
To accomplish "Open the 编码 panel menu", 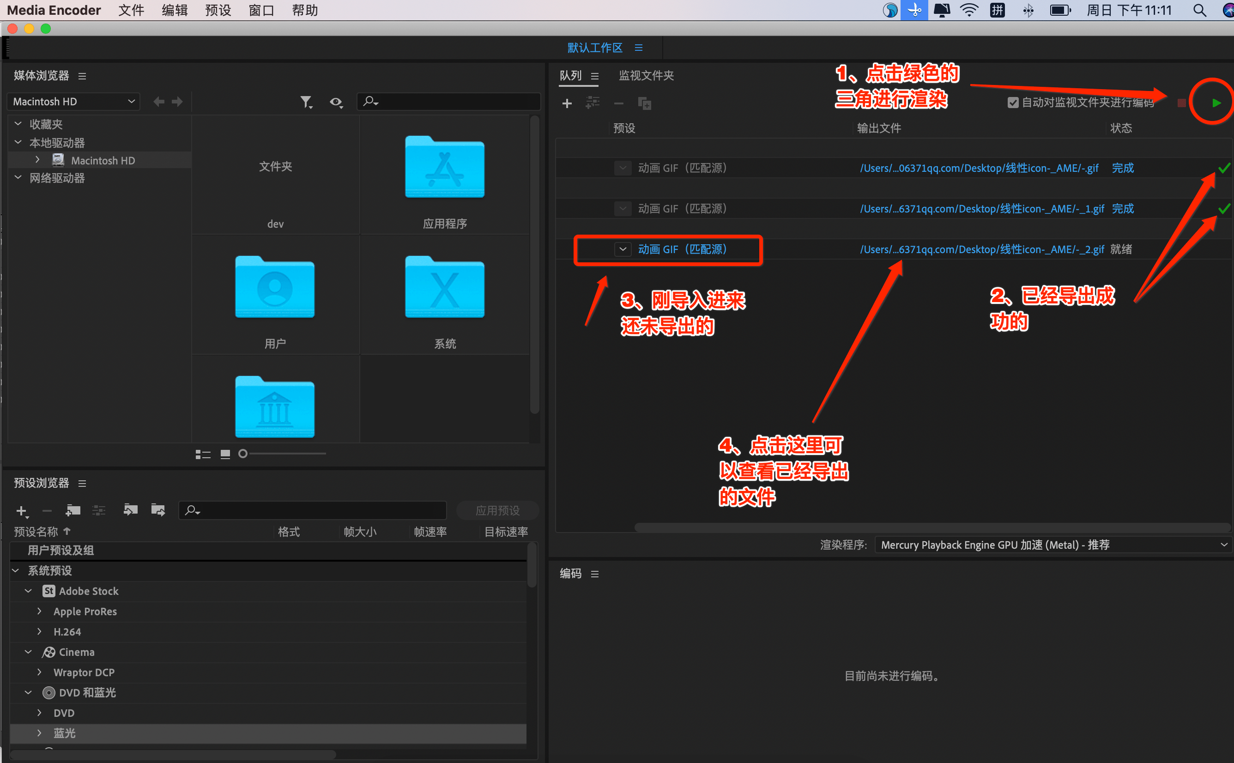I will tap(595, 574).
